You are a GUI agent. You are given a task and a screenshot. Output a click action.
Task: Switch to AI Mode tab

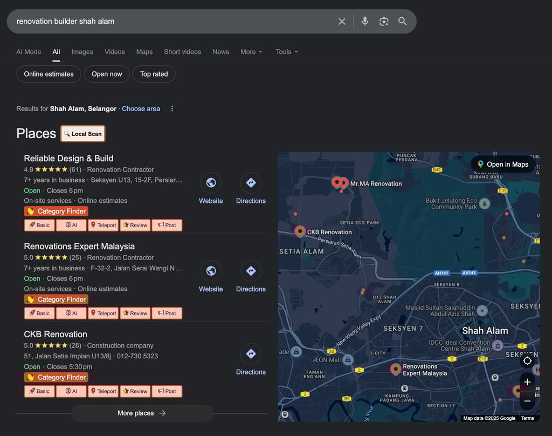29,52
